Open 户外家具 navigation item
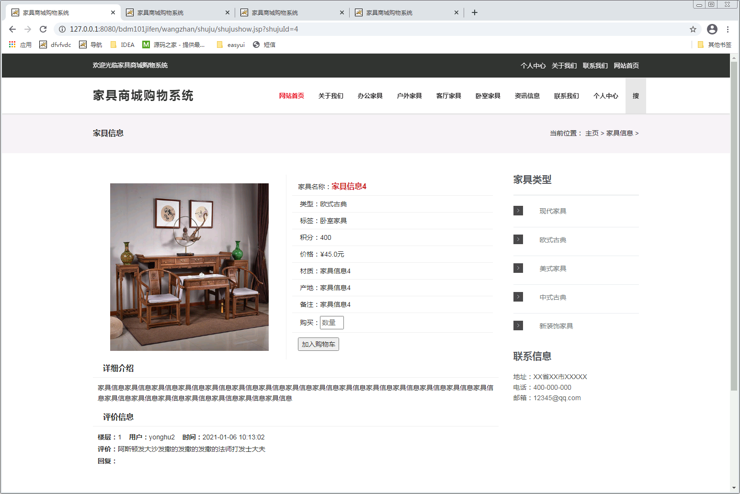The image size is (740, 494). [x=410, y=96]
